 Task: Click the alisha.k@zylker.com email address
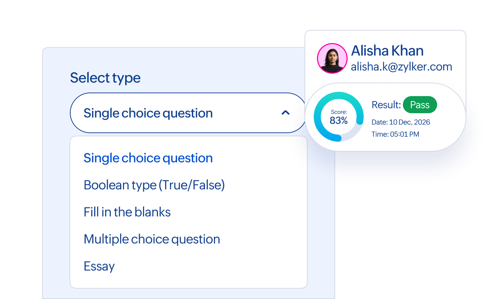(x=401, y=67)
